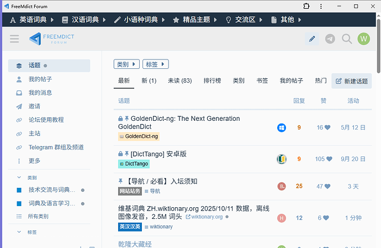381x248 pixels.
Task: Open the Telegram paper-plane icon in header
Action: coord(330,39)
